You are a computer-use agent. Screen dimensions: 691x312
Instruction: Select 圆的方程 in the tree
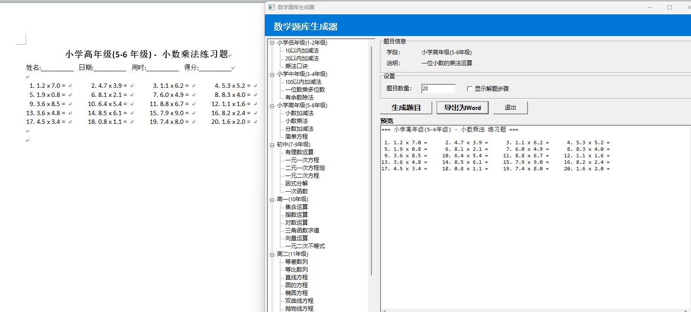click(x=296, y=285)
